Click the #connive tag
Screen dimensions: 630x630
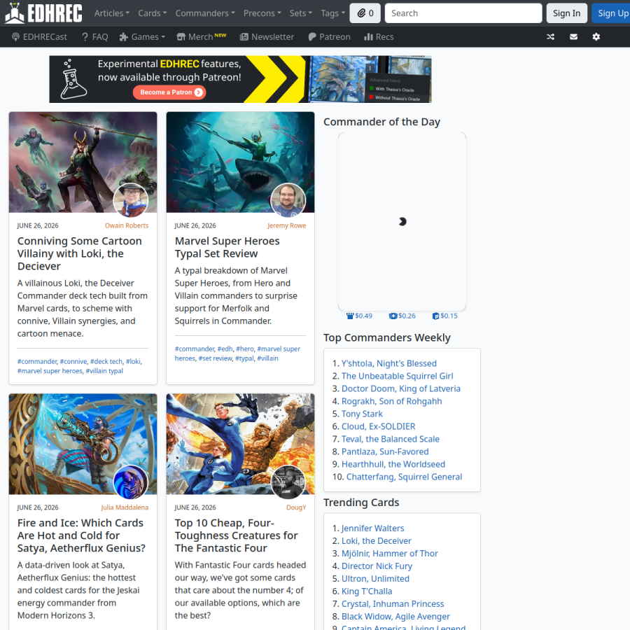pyautogui.click(x=73, y=361)
